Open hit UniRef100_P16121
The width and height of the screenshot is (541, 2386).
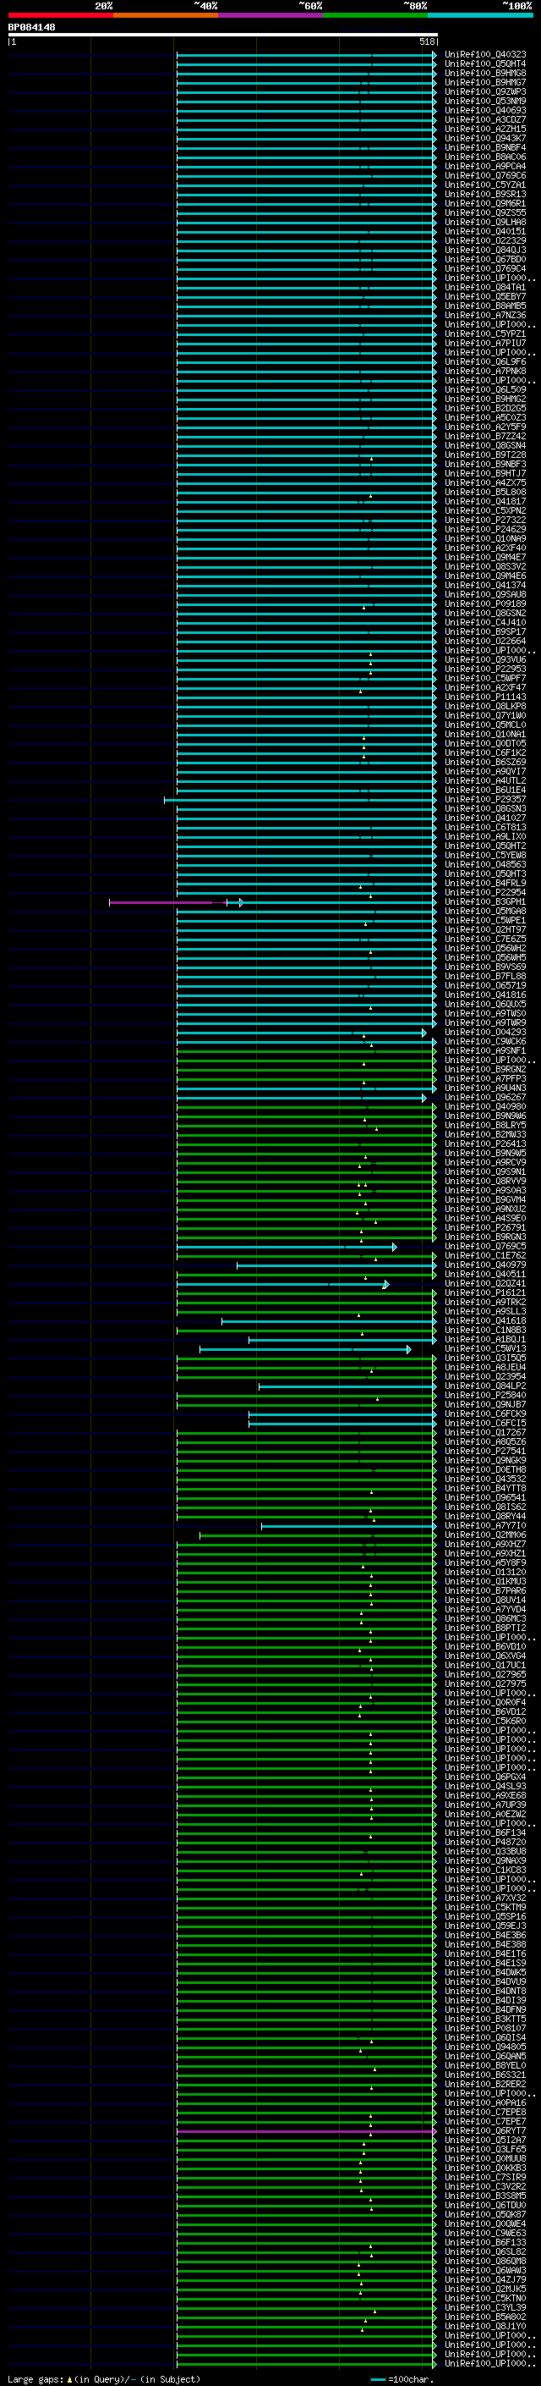[485, 1293]
